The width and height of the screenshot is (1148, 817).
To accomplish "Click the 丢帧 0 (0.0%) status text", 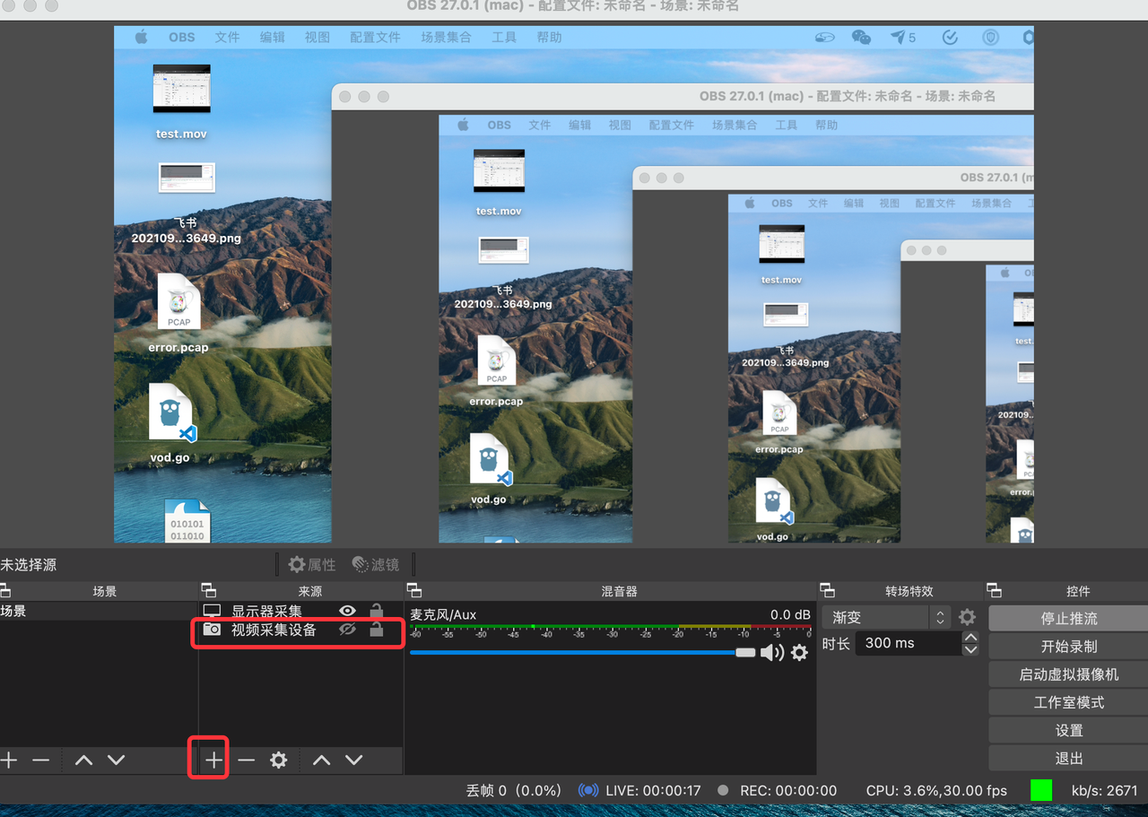I will click(514, 790).
